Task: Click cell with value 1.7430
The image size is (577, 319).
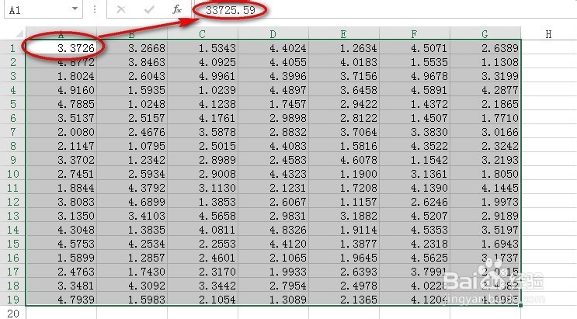Action: [x=132, y=272]
